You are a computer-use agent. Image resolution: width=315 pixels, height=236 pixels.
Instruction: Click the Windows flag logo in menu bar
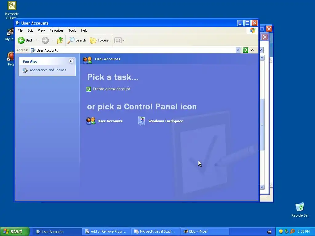(x=252, y=30)
